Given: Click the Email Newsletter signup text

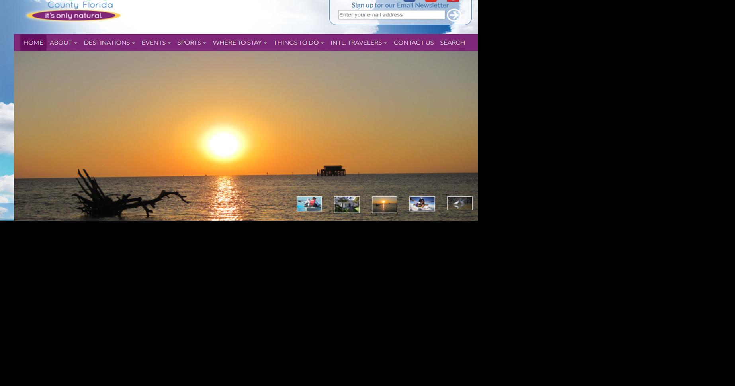Looking at the screenshot, I should [x=399, y=5].
